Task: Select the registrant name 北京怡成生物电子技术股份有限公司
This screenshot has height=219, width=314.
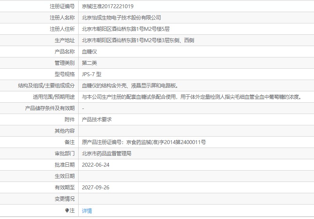Action: (x=121, y=18)
